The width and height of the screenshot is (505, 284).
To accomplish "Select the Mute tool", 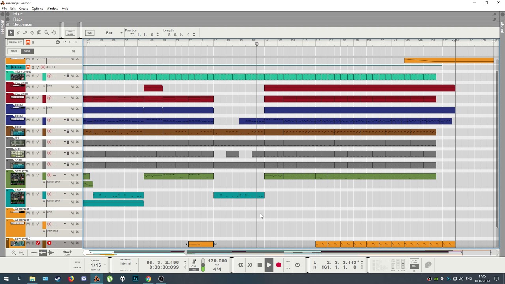I will click(x=39, y=33).
